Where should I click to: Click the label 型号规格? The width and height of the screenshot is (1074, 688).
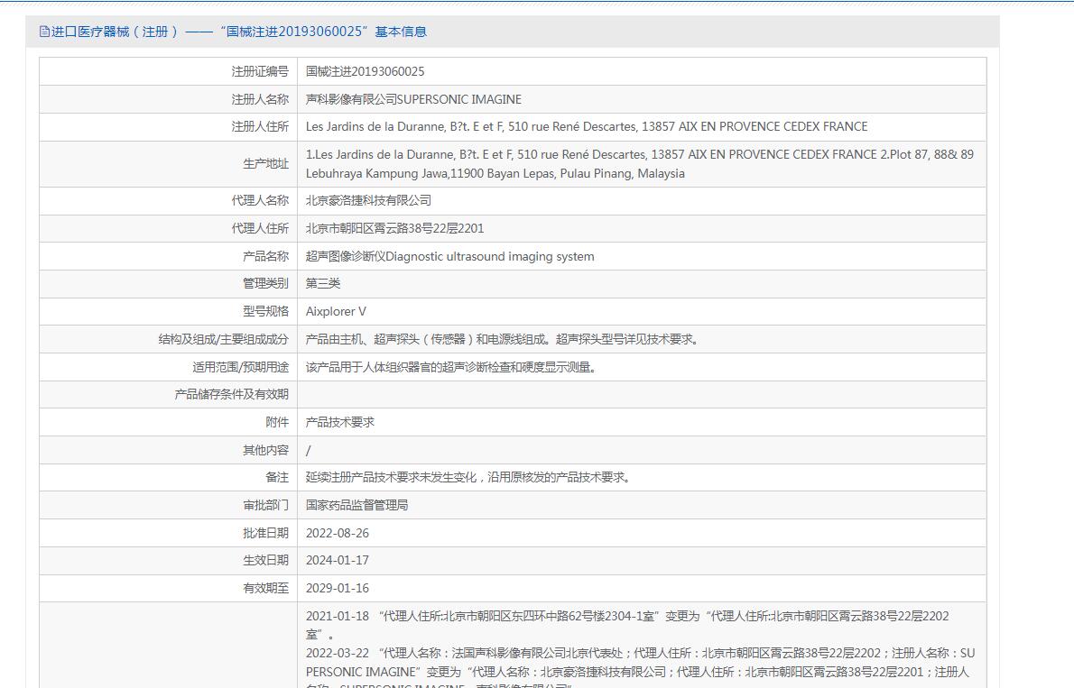[265, 311]
